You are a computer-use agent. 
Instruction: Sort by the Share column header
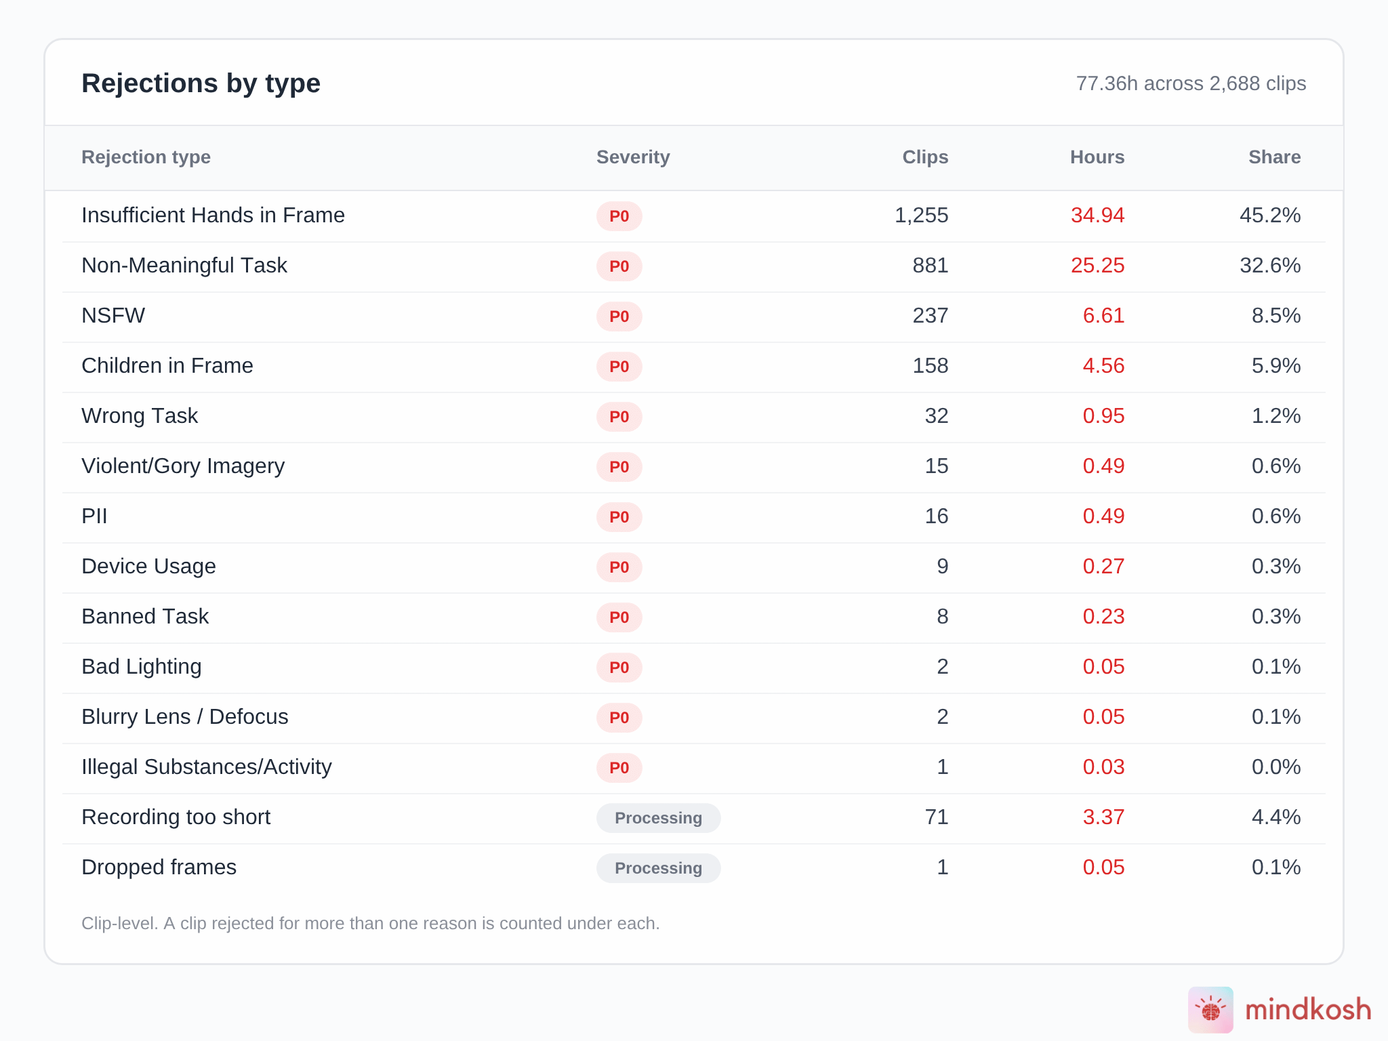(1275, 157)
